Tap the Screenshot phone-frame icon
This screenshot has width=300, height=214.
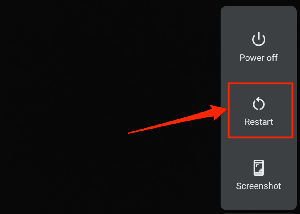(259, 168)
